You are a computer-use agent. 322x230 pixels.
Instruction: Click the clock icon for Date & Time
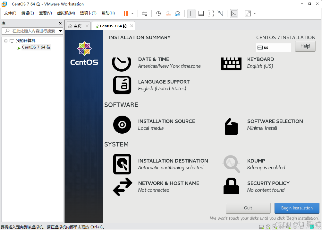tap(122, 64)
